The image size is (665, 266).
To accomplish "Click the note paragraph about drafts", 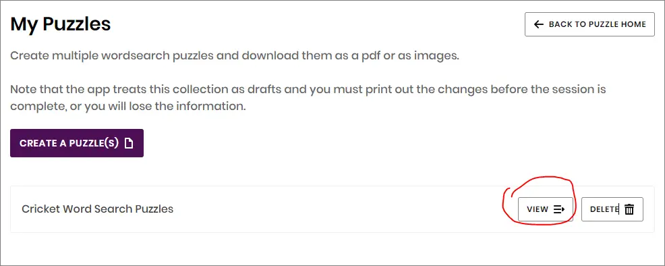I will [308, 98].
